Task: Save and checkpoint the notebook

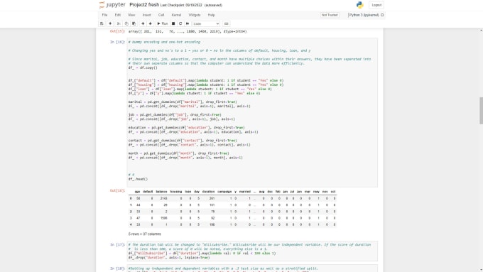Action: tap(102, 23)
